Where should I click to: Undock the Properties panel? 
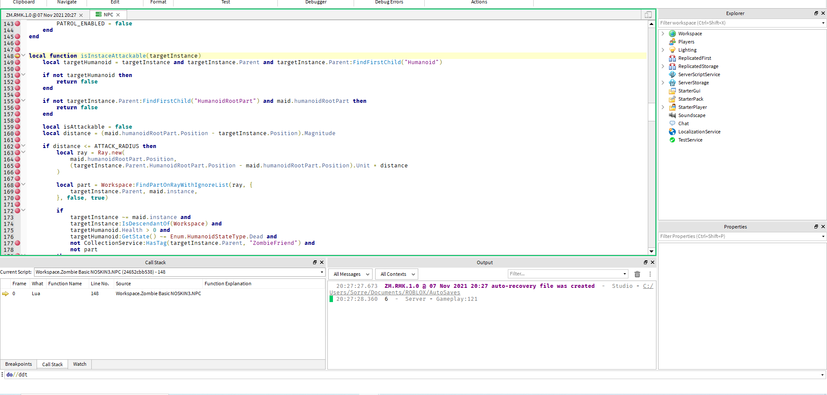tap(816, 227)
